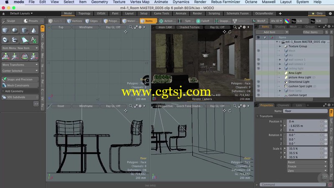Image resolution: width=334 pixels, height=188 pixels.
Task: Click the color spectrum icon in toolbar
Action: 287,21
